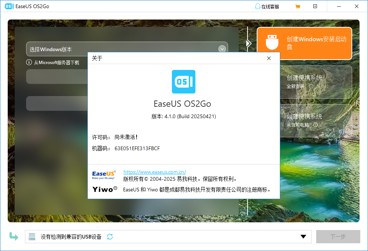The height and width of the screenshot is (251, 368).
Task: Refresh the USB device list
Action: coord(110,237)
